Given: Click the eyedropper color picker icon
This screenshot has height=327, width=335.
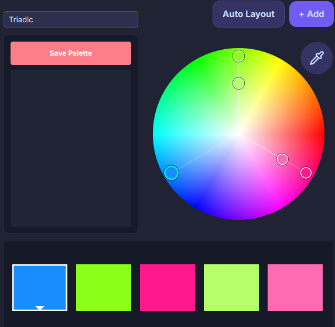Looking at the screenshot, I should click(x=317, y=58).
